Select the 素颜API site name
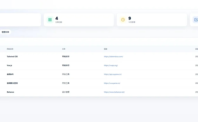Image resolution: width=198 pixels, height=122 pixels. pyautogui.click(x=10, y=74)
